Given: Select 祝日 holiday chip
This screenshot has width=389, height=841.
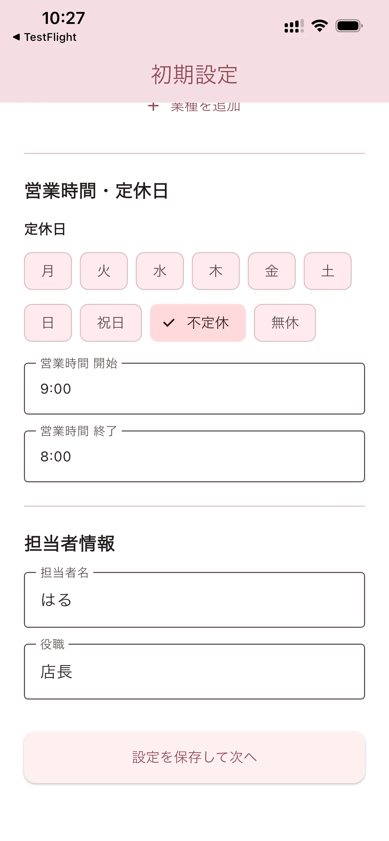Looking at the screenshot, I should pos(111,323).
